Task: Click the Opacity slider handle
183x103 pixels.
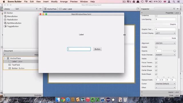Action: coord(175,51)
